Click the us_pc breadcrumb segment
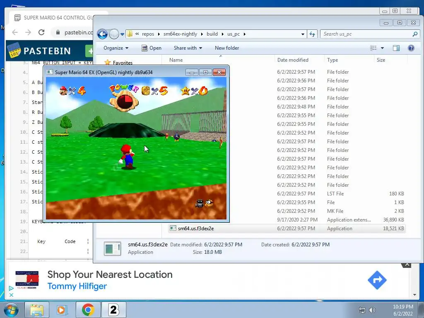The height and width of the screenshot is (318, 424). pyautogui.click(x=234, y=34)
